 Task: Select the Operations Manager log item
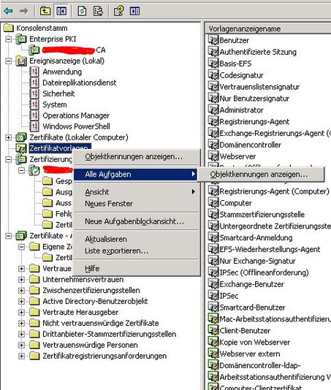76,115
